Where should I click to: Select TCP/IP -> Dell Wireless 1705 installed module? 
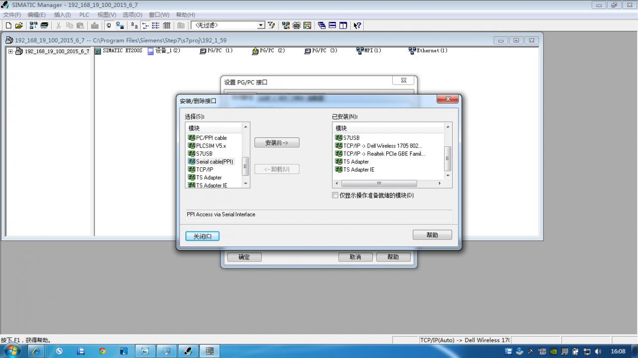click(378, 146)
